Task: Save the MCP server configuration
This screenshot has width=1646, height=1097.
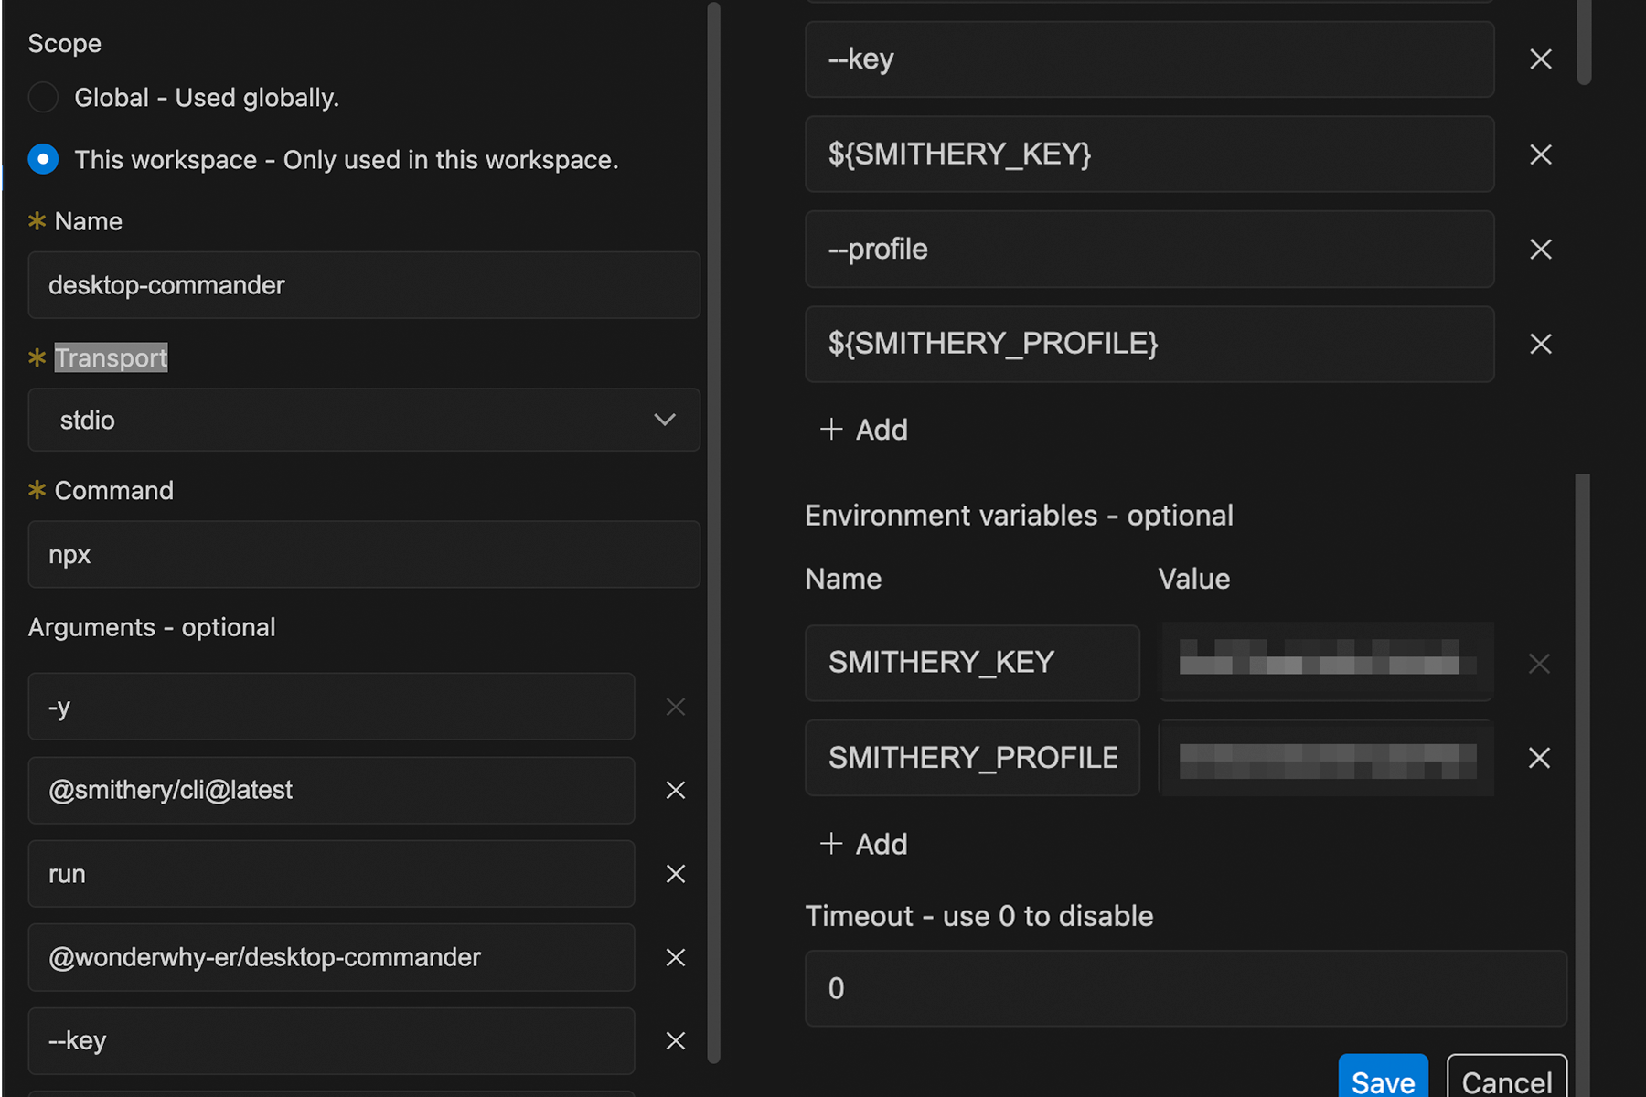Action: tap(1383, 1077)
